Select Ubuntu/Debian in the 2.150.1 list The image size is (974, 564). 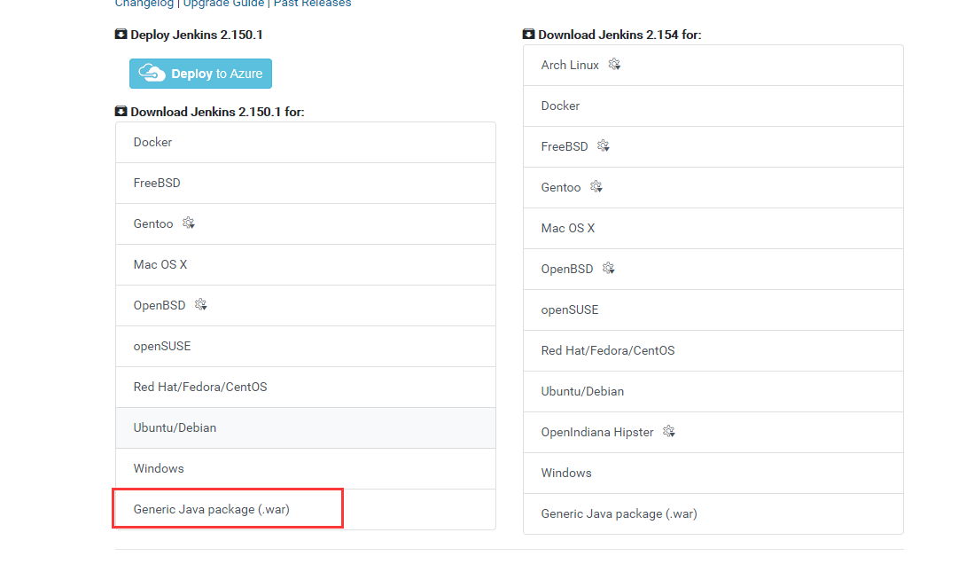(175, 427)
